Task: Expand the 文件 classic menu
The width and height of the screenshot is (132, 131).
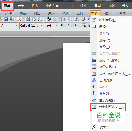Action: pos(10,13)
